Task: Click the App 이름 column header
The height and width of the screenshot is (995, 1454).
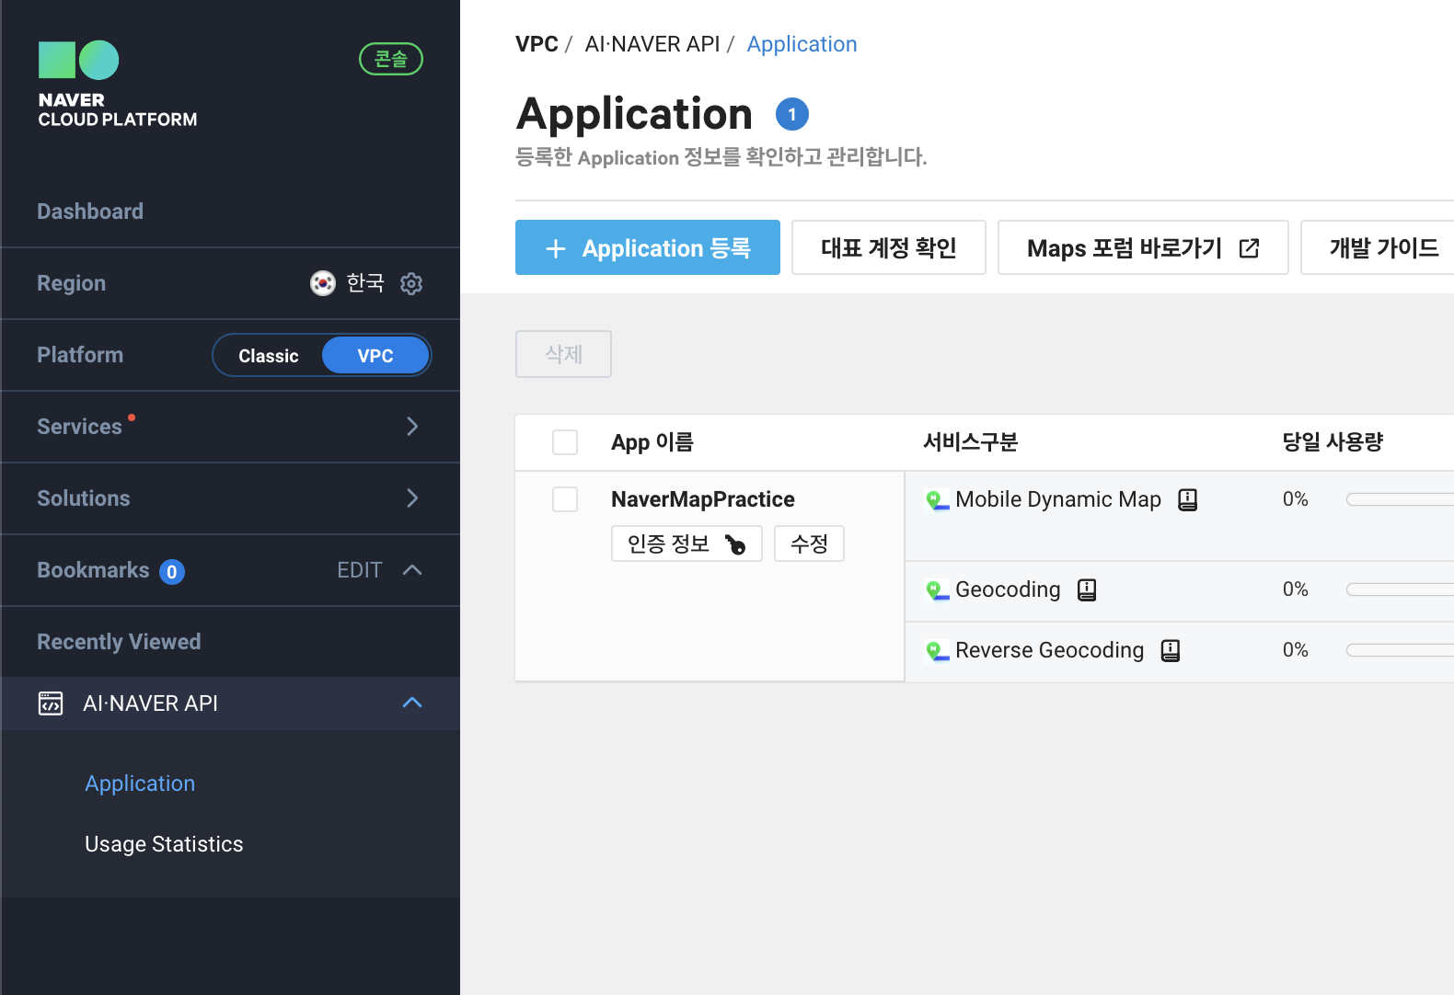Action: click(652, 442)
